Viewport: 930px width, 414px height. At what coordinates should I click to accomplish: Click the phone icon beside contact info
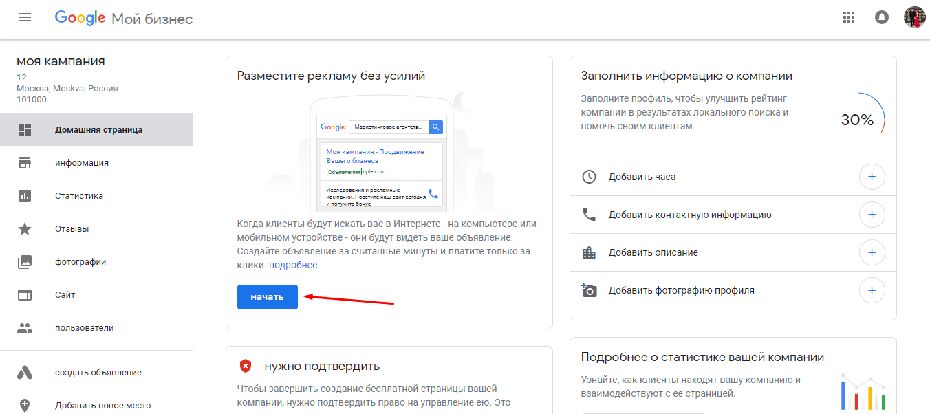click(589, 215)
